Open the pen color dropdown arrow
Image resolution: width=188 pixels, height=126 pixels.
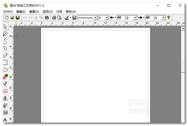click(71, 18)
